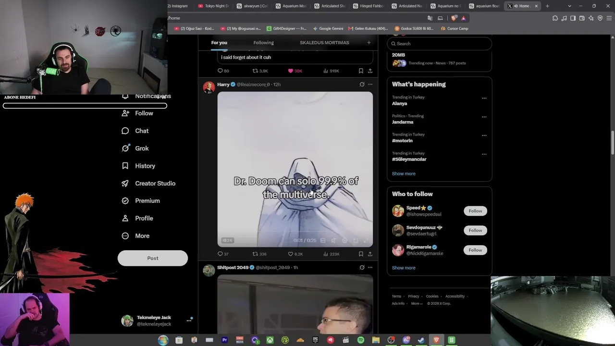Open the browser main menu

609,18
